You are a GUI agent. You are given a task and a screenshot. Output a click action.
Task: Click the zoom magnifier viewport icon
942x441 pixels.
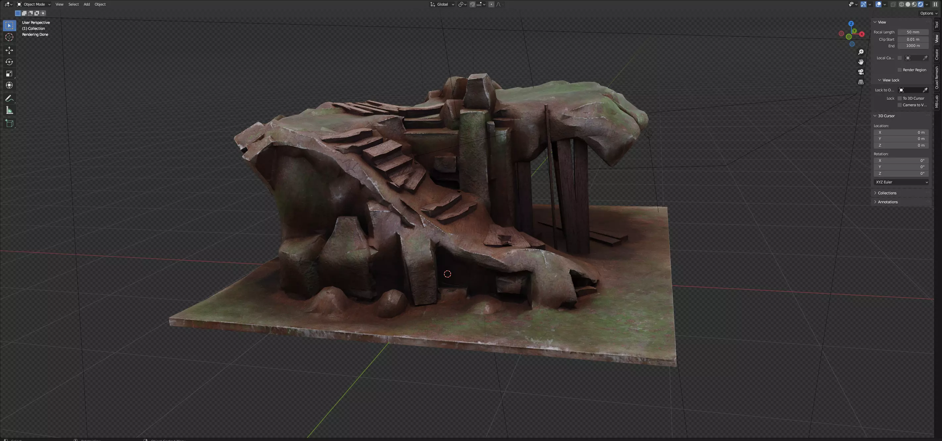click(x=861, y=52)
